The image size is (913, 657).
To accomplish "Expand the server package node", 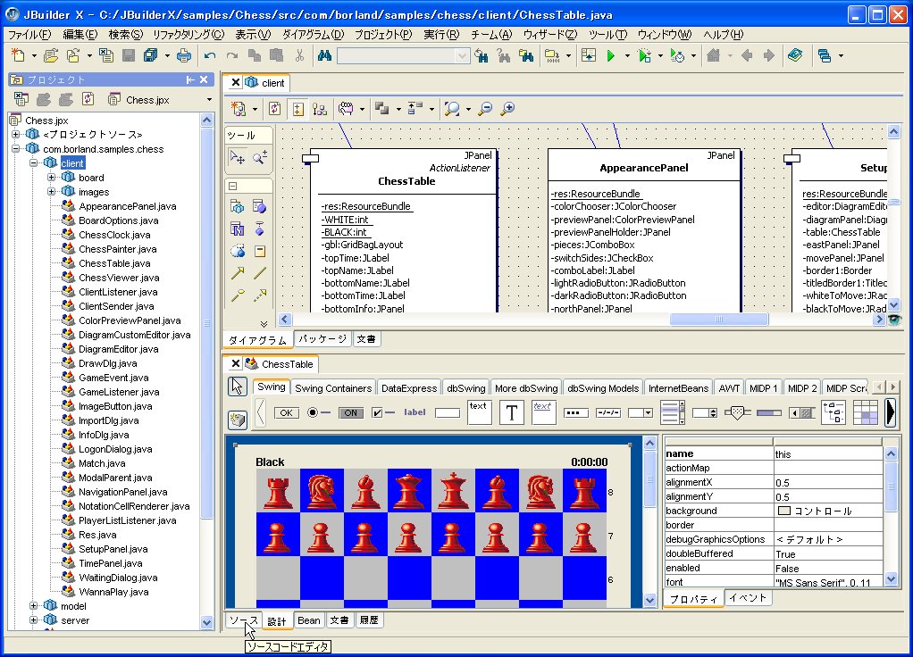I will click(x=34, y=620).
